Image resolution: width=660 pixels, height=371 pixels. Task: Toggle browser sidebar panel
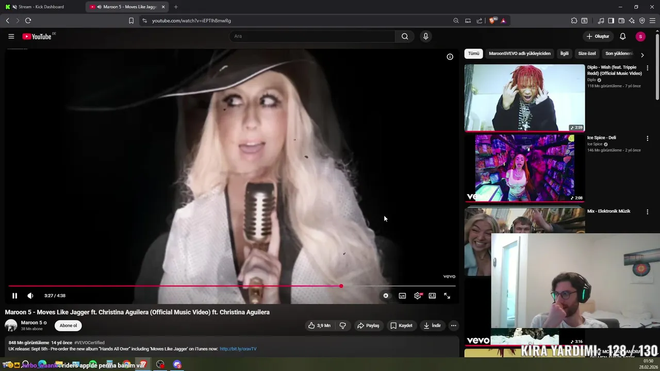coord(611,21)
